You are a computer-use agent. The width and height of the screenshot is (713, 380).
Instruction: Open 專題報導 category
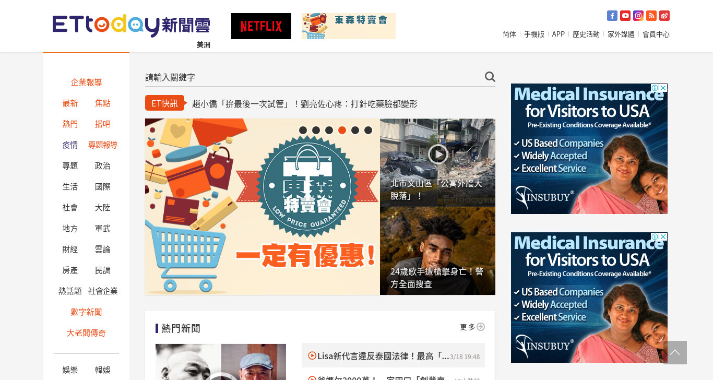[103, 145]
